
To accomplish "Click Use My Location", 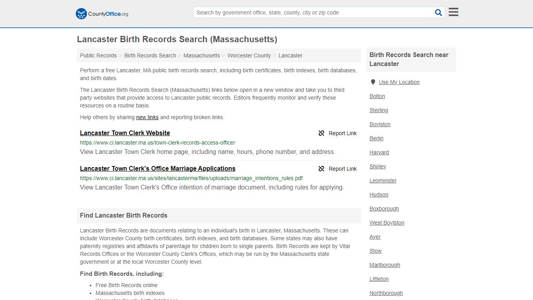I will click(399, 82).
